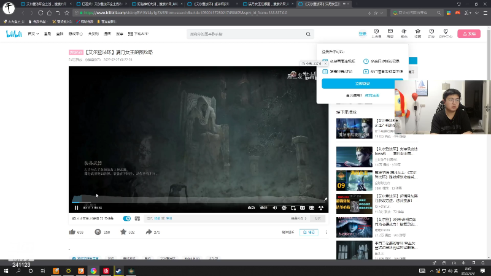The image size is (491, 276).
Task: Enter fullscreen in the video player
Action: click(321, 208)
